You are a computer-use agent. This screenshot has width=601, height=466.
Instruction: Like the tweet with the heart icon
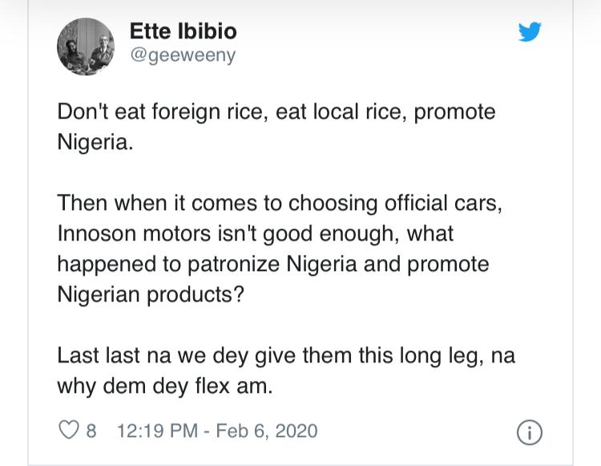68,431
